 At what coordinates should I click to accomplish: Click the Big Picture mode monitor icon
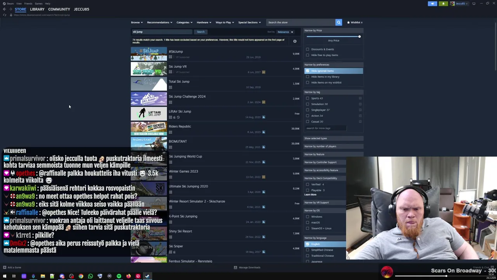474,3
